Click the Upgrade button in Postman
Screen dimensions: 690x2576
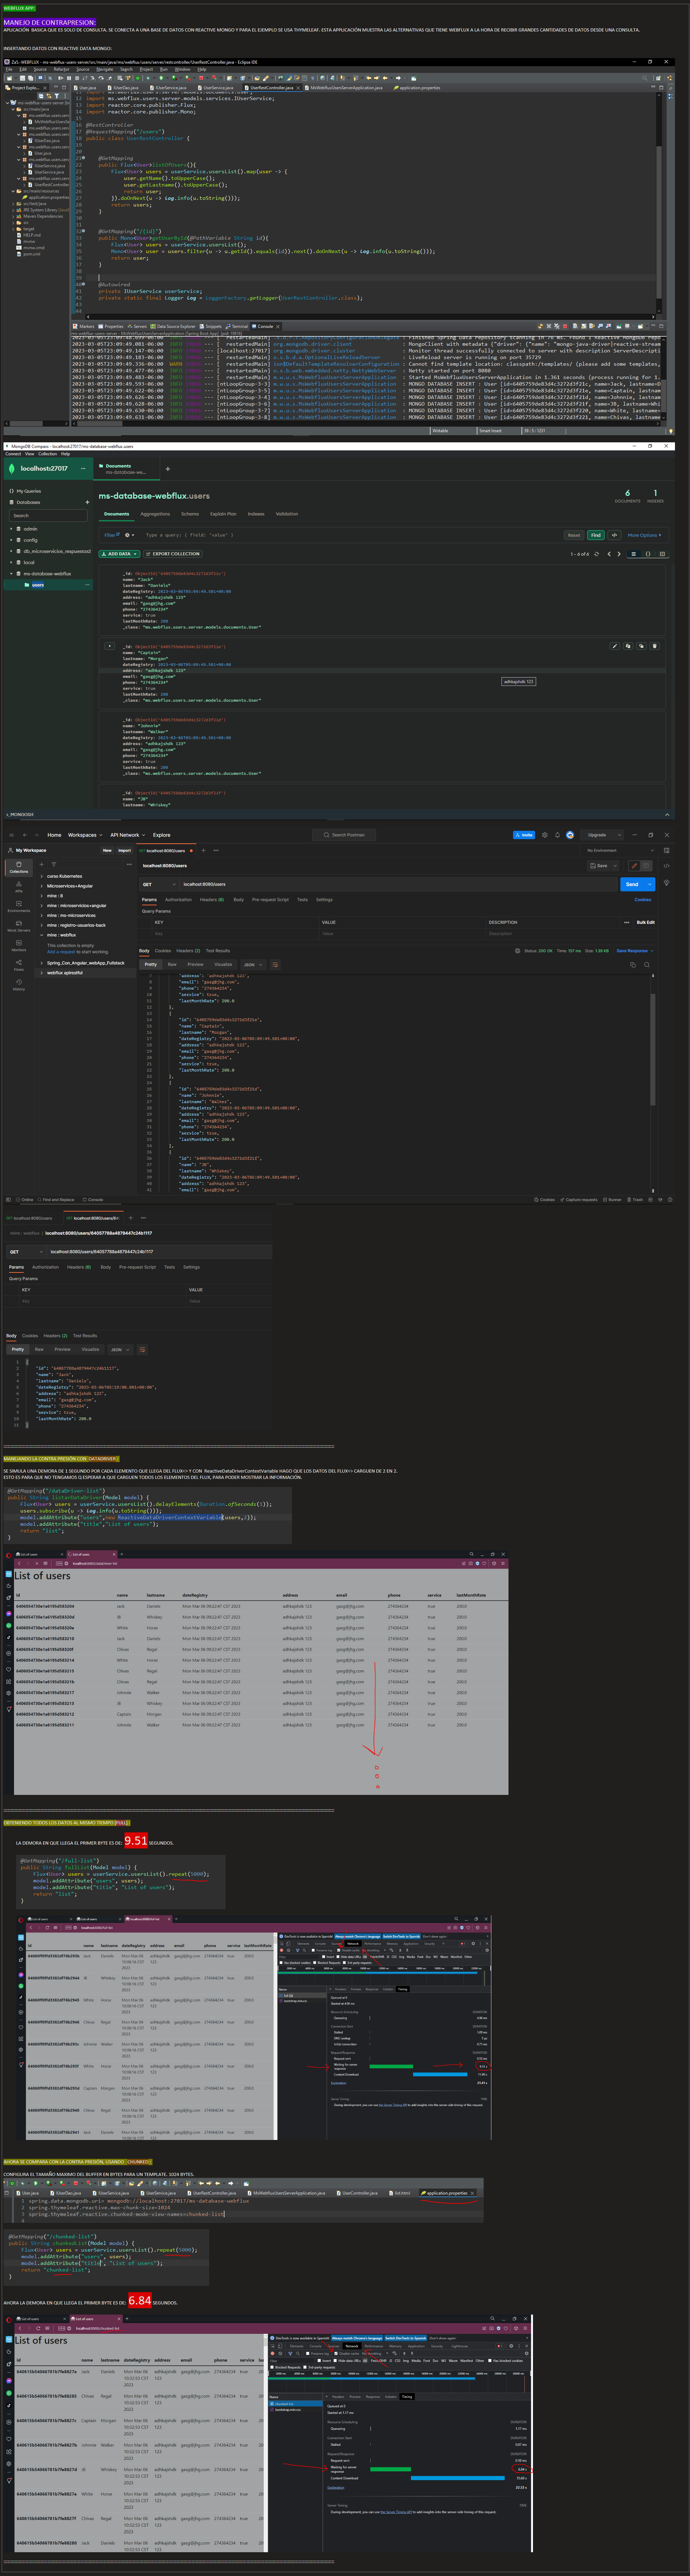point(597,835)
